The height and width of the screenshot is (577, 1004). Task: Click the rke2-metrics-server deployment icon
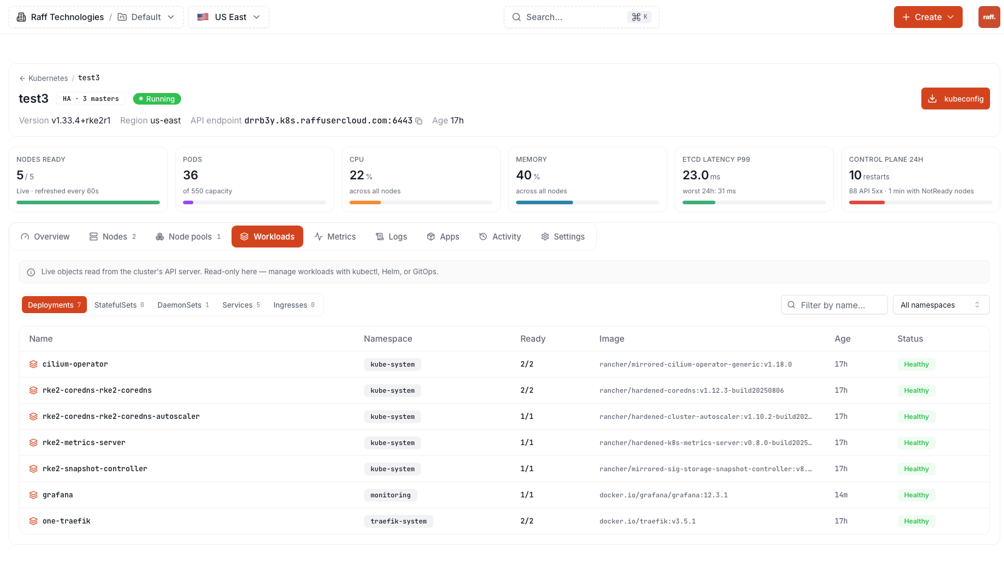(x=33, y=443)
